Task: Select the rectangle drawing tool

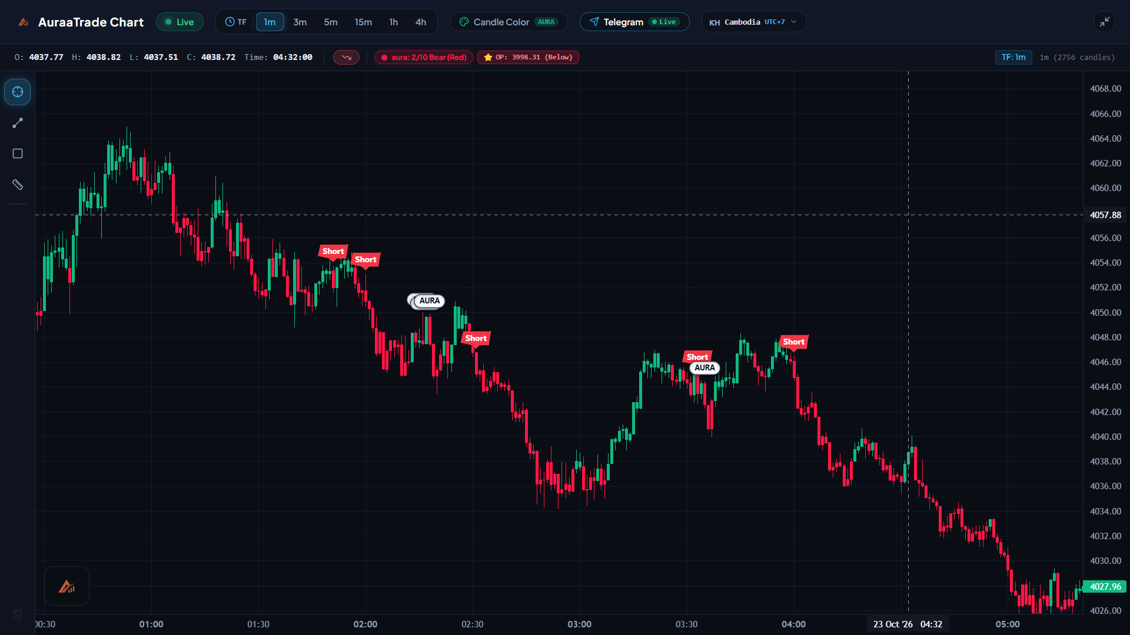Action: tap(18, 153)
